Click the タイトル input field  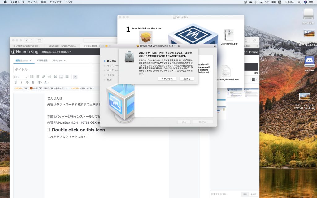tap(57, 70)
